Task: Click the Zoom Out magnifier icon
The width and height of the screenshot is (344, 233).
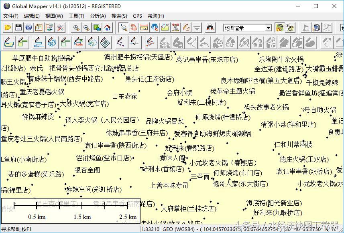Action: pyautogui.click(x=86, y=28)
